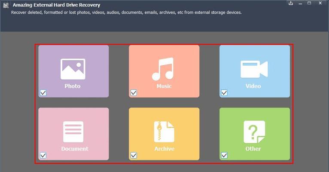Image resolution: width=329 pixels, height=172 pixels.
Task: Click the Photo picture icon
Action: pos(73,69)
